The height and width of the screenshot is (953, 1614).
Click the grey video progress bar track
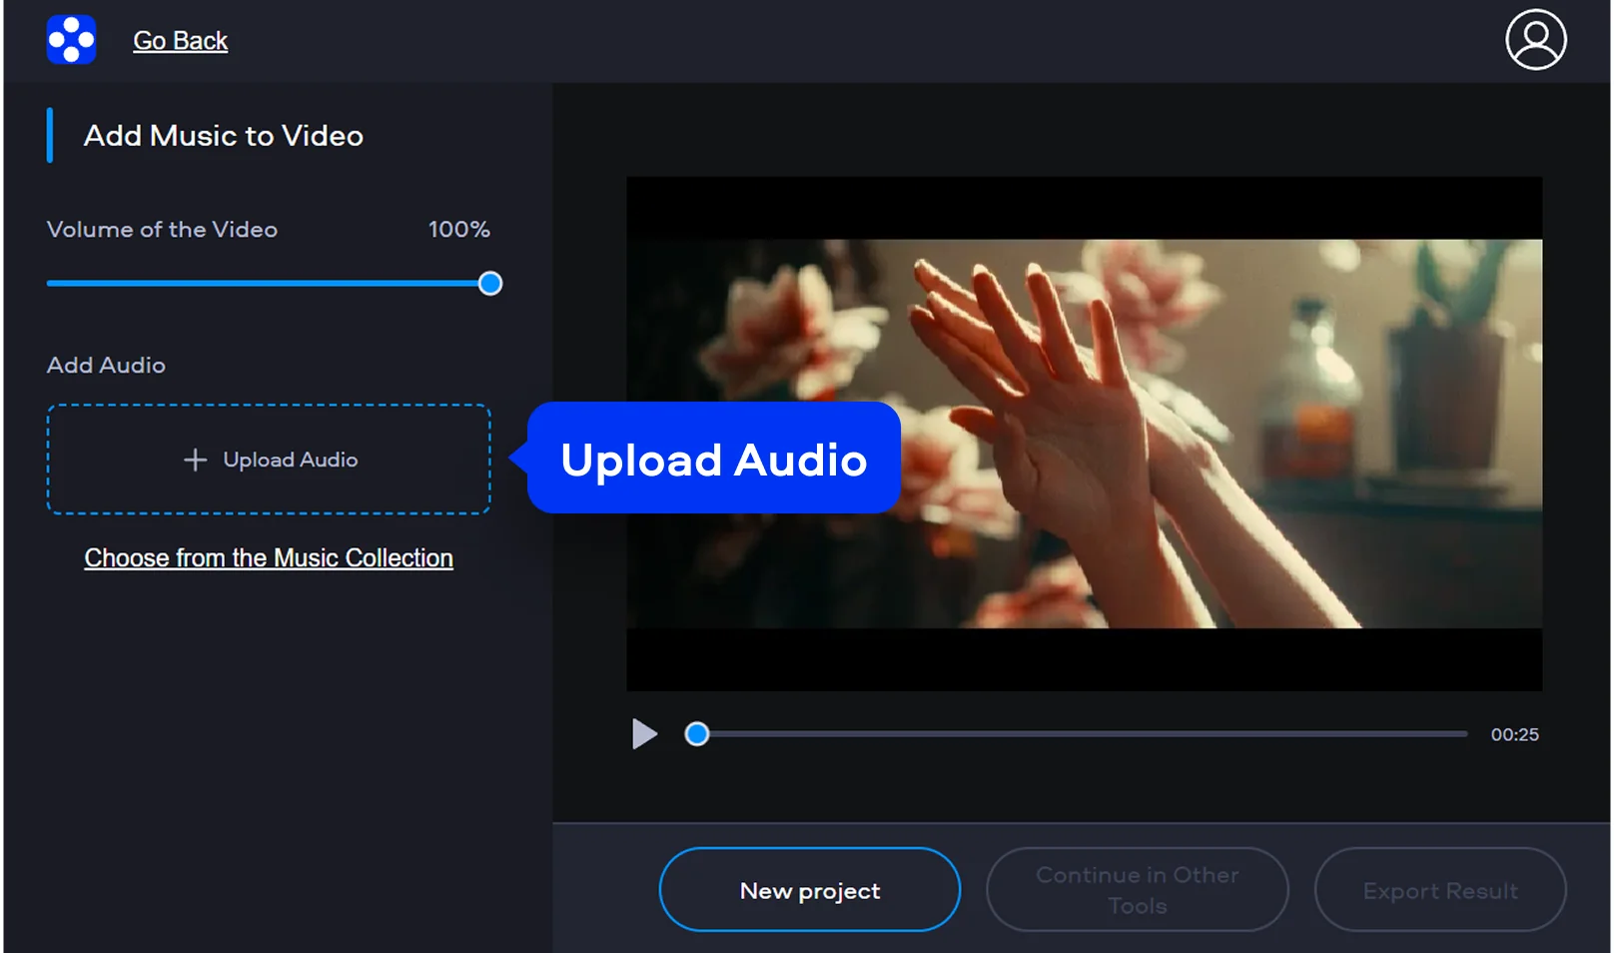tap(1084, 734)
